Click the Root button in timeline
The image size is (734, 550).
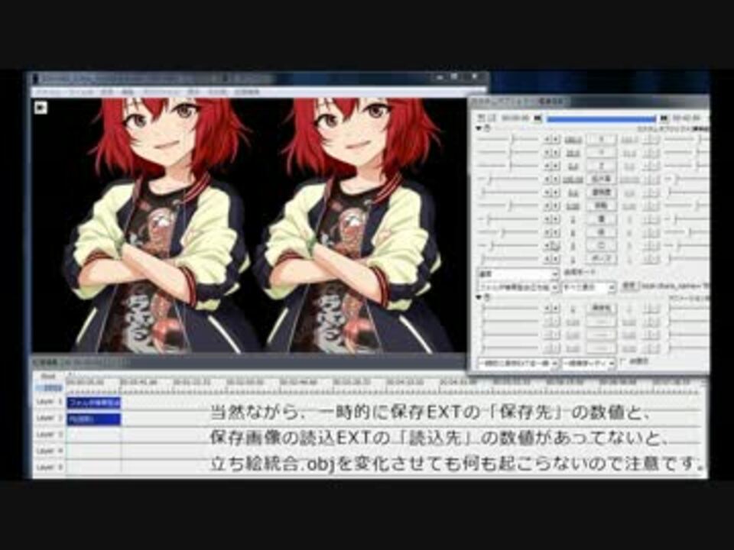(49, 377)
